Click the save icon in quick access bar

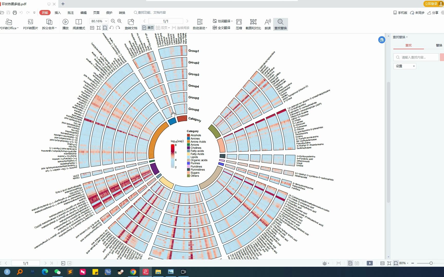coord(8,13)
